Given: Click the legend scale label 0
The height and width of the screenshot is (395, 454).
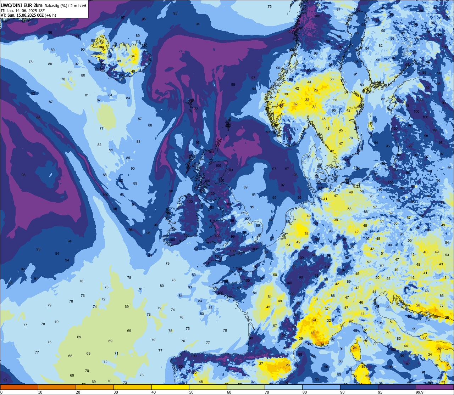Looking at the screenshot, I should click(2, 392).
